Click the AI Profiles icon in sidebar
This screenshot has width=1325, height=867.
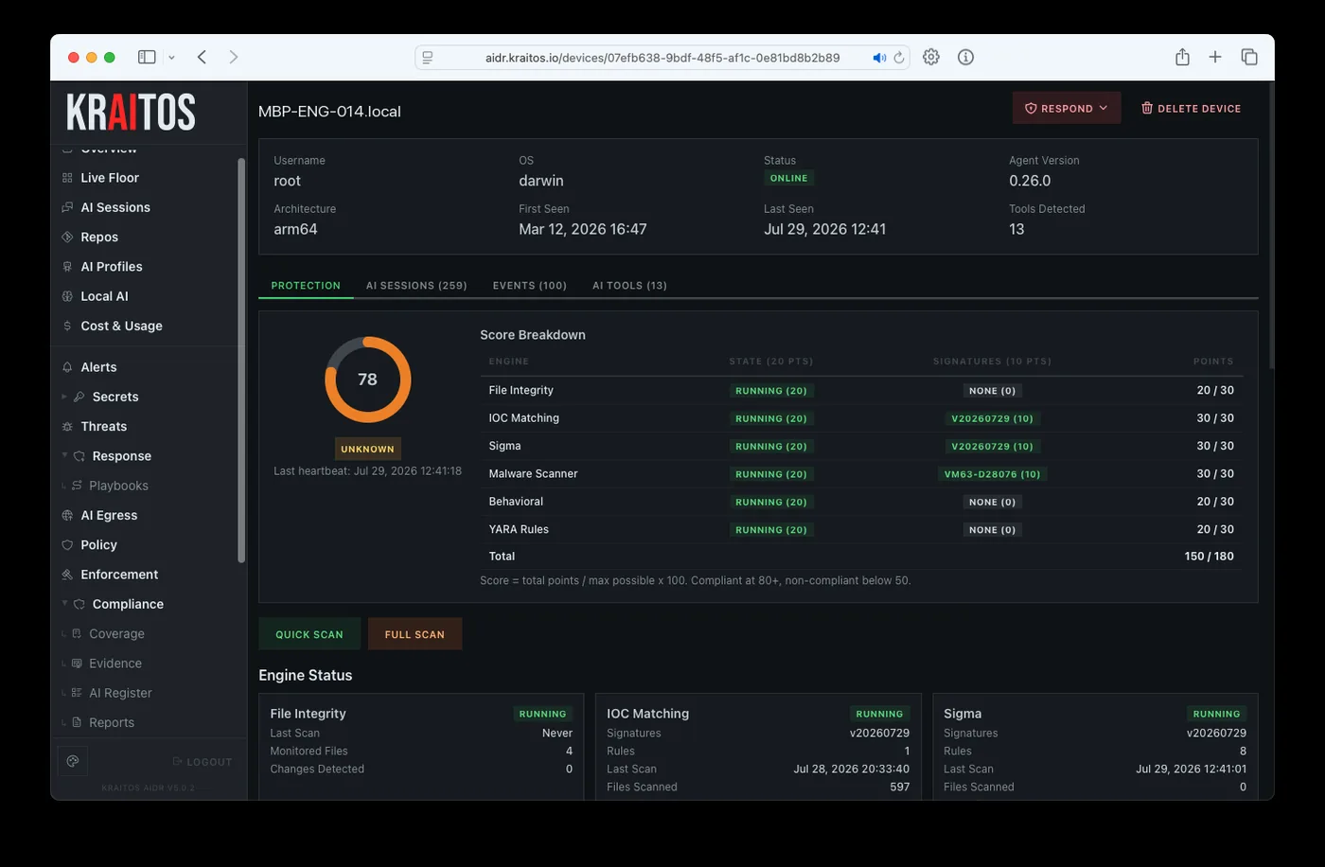point(67,267)
